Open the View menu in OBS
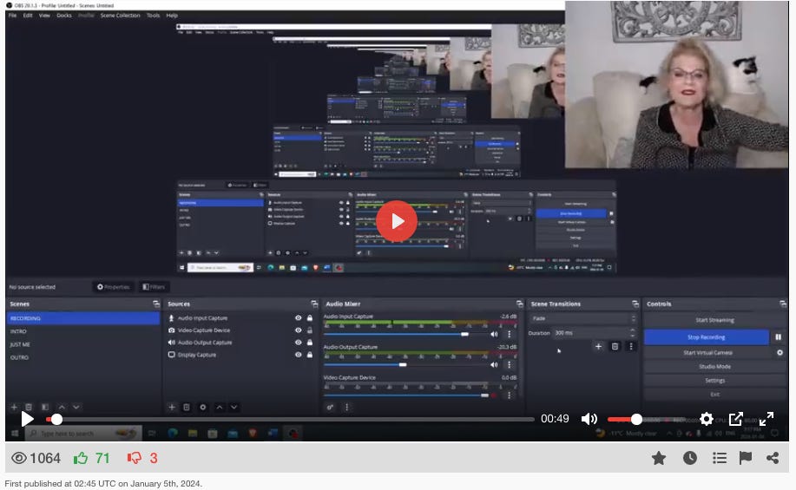796x490 pixels. pos(44,16)
